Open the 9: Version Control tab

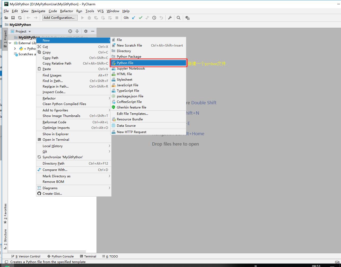tap(26, 256)
